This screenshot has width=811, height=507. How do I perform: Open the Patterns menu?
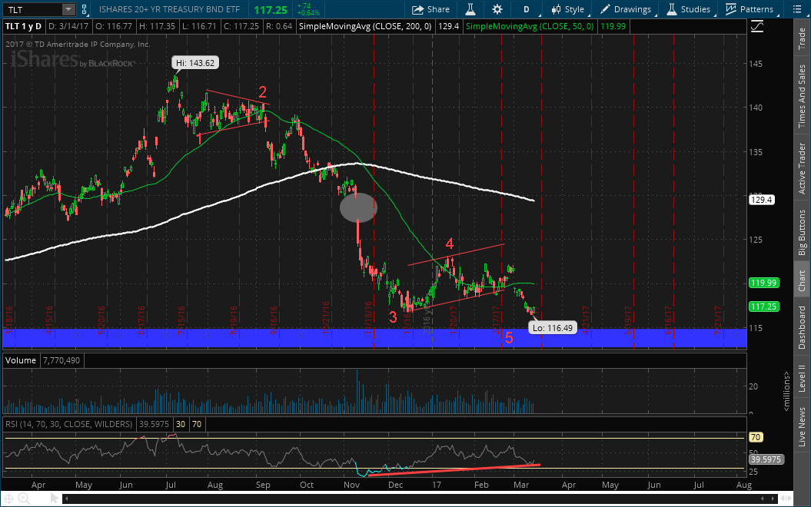click(x=750, y=9)
